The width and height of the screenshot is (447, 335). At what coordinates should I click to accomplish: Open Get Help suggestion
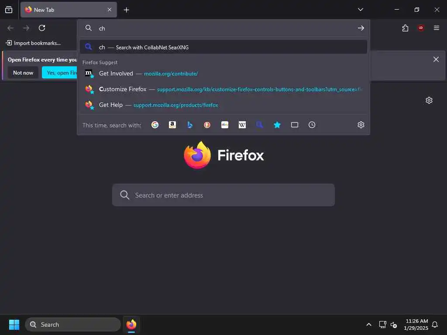pos(223,105)
